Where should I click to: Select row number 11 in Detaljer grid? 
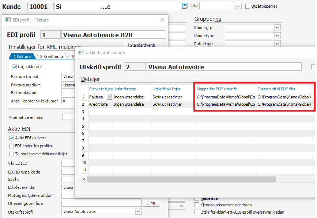(x=84, y=170)
